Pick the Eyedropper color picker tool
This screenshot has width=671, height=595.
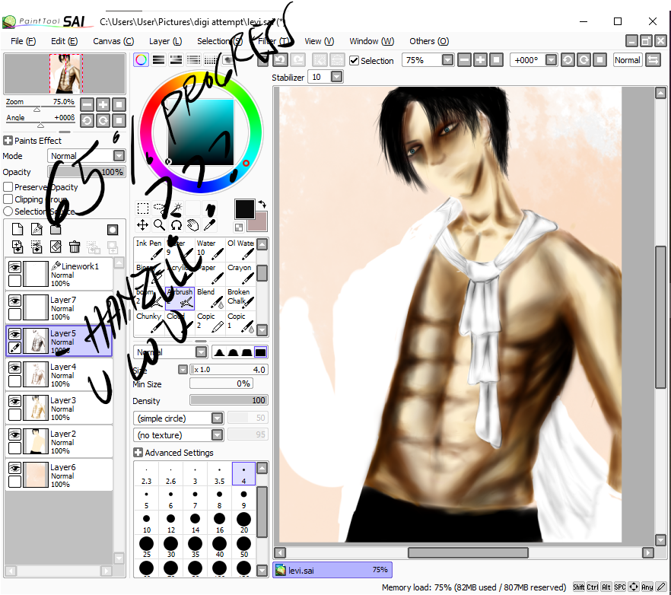[209, 224]
